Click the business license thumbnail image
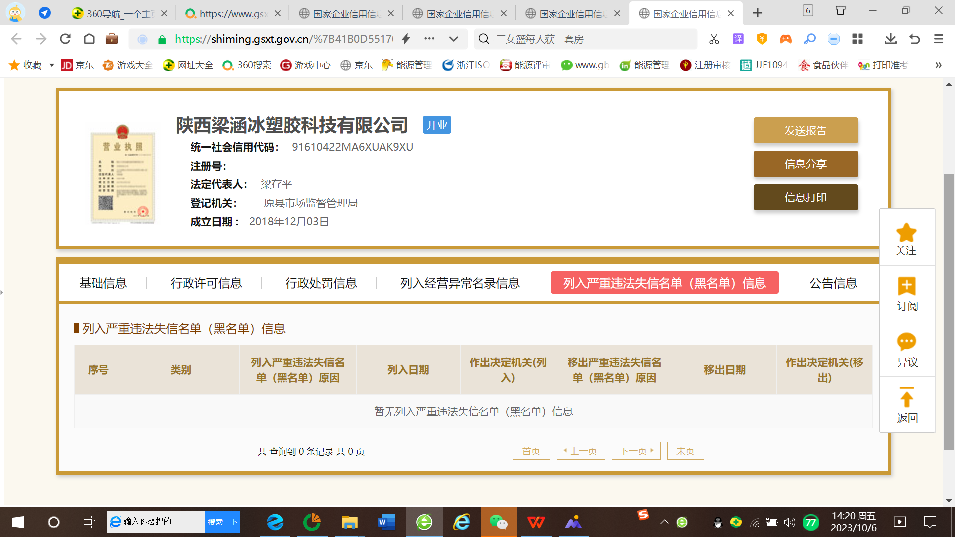Viewport: 955px width, 537px height. (x=122, y=174)
